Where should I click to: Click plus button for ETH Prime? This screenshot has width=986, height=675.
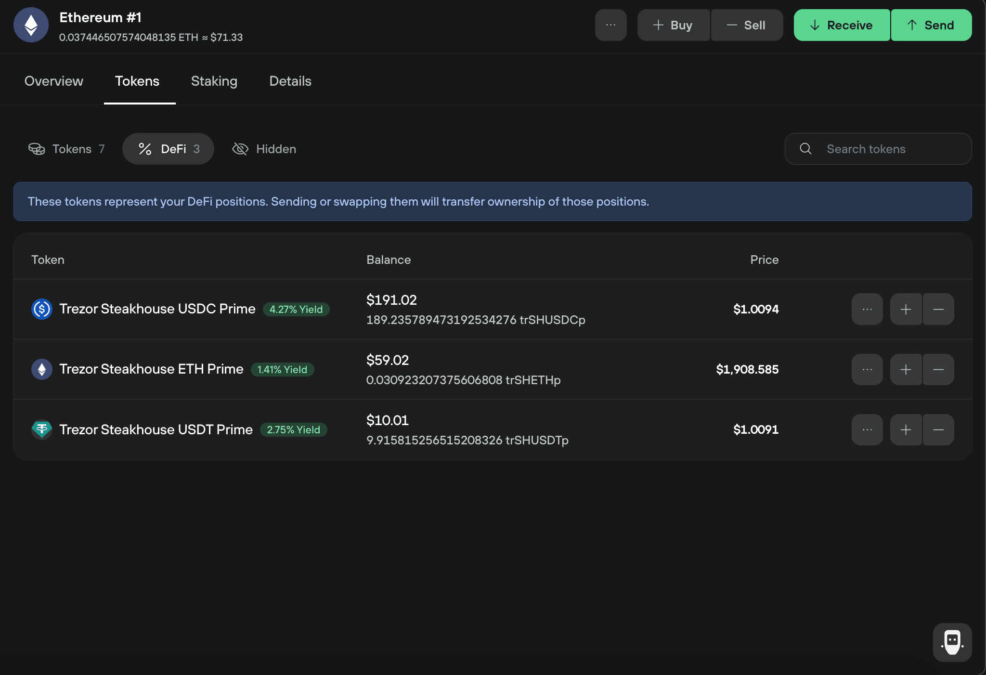pos(906,369)
